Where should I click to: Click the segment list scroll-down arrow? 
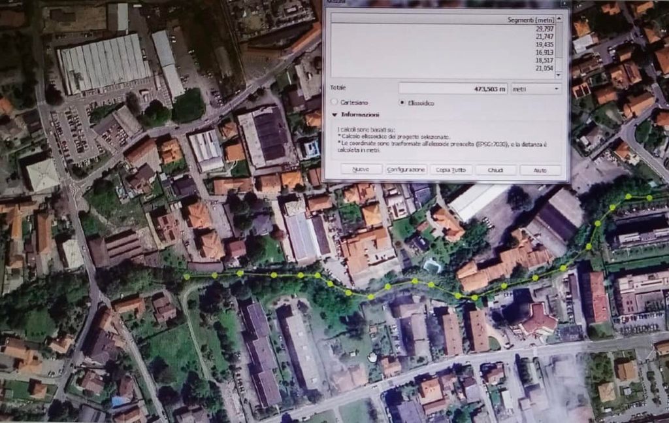pos(559,74)
